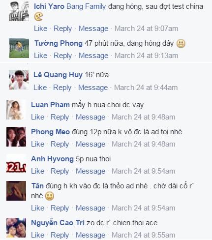
Task: Click Tường Phong's avatar thumbnail
Action: coord(19,48)
